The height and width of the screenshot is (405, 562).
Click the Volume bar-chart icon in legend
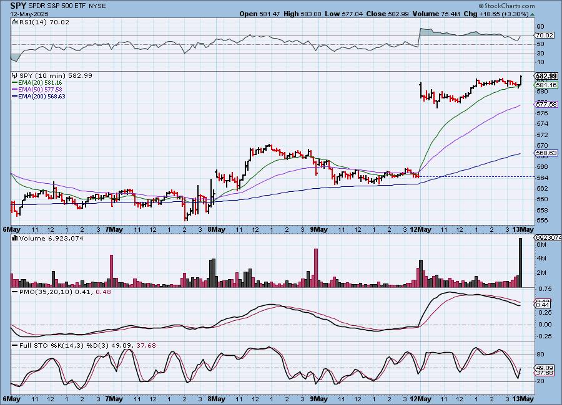pos(15,238)
